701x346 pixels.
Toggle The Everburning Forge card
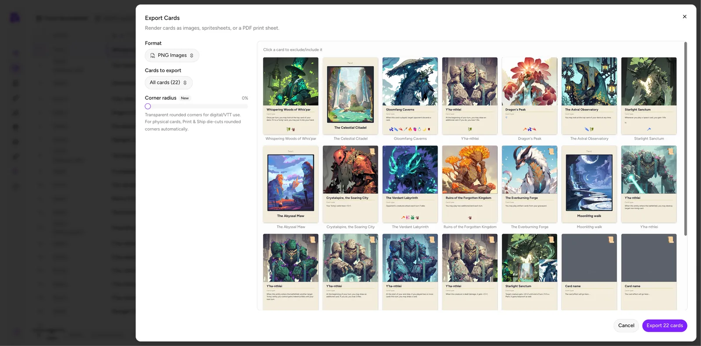(x=529, y=184)
